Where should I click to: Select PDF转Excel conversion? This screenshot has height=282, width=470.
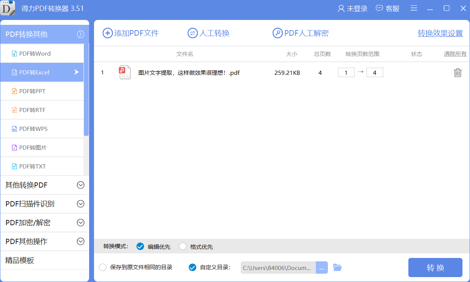pos(42,72)
